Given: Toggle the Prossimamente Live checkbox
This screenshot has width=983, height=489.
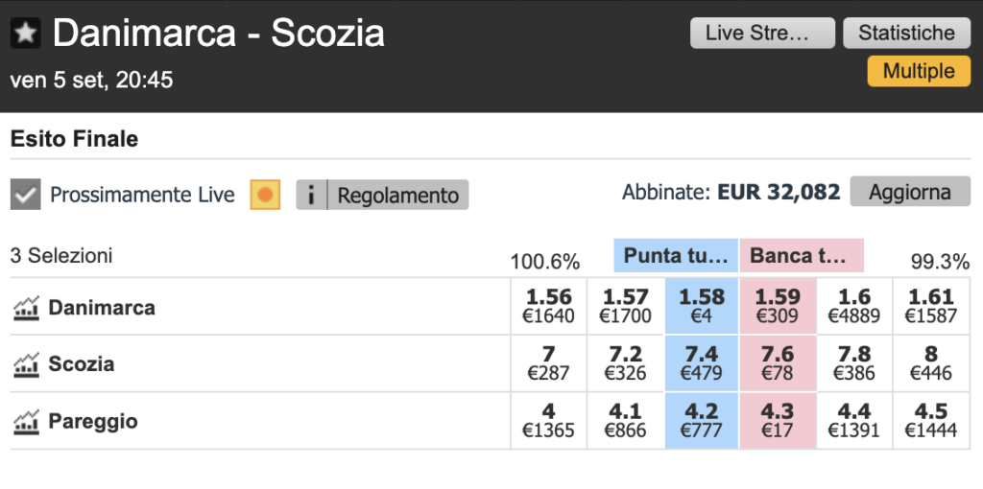Looking at the screenshot, I should (x=26, y=195).
